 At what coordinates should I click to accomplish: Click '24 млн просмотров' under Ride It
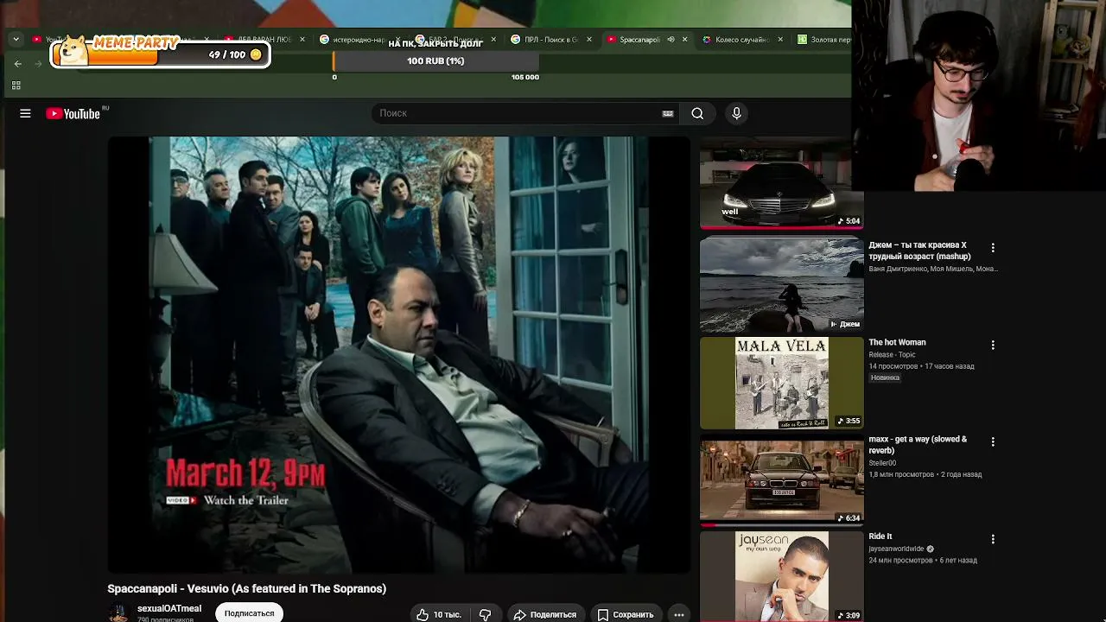click(x=900, y=561)
